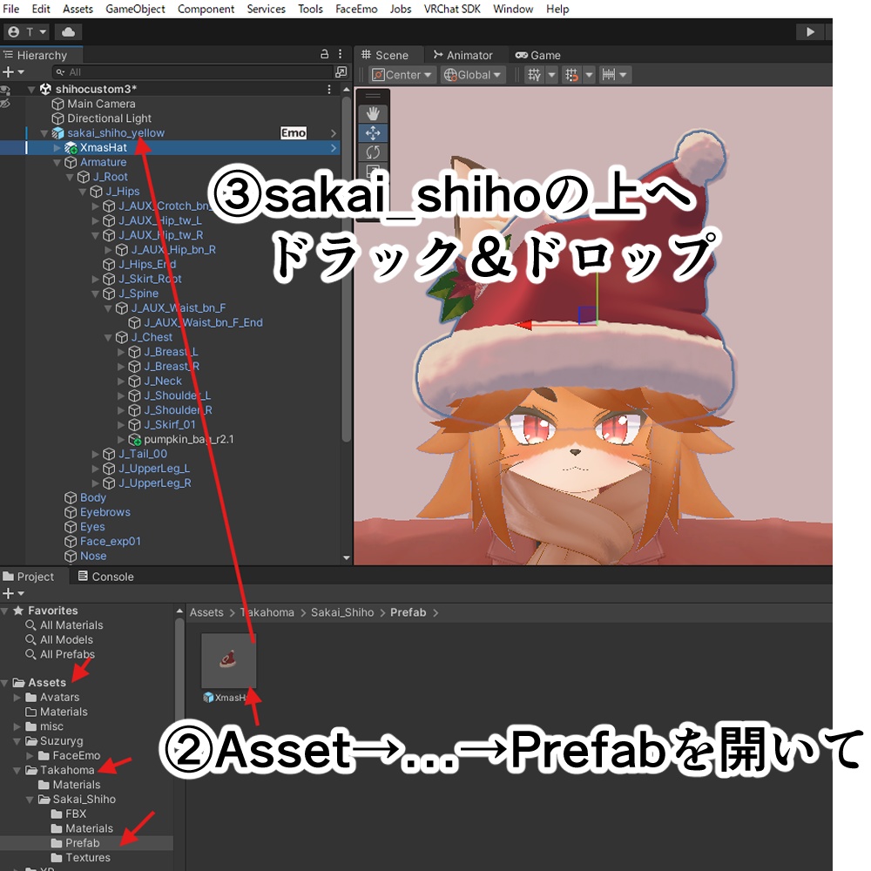871x871 pixels.
Task: Select the XmasHat prefab thumbnail
Action: 228,660
